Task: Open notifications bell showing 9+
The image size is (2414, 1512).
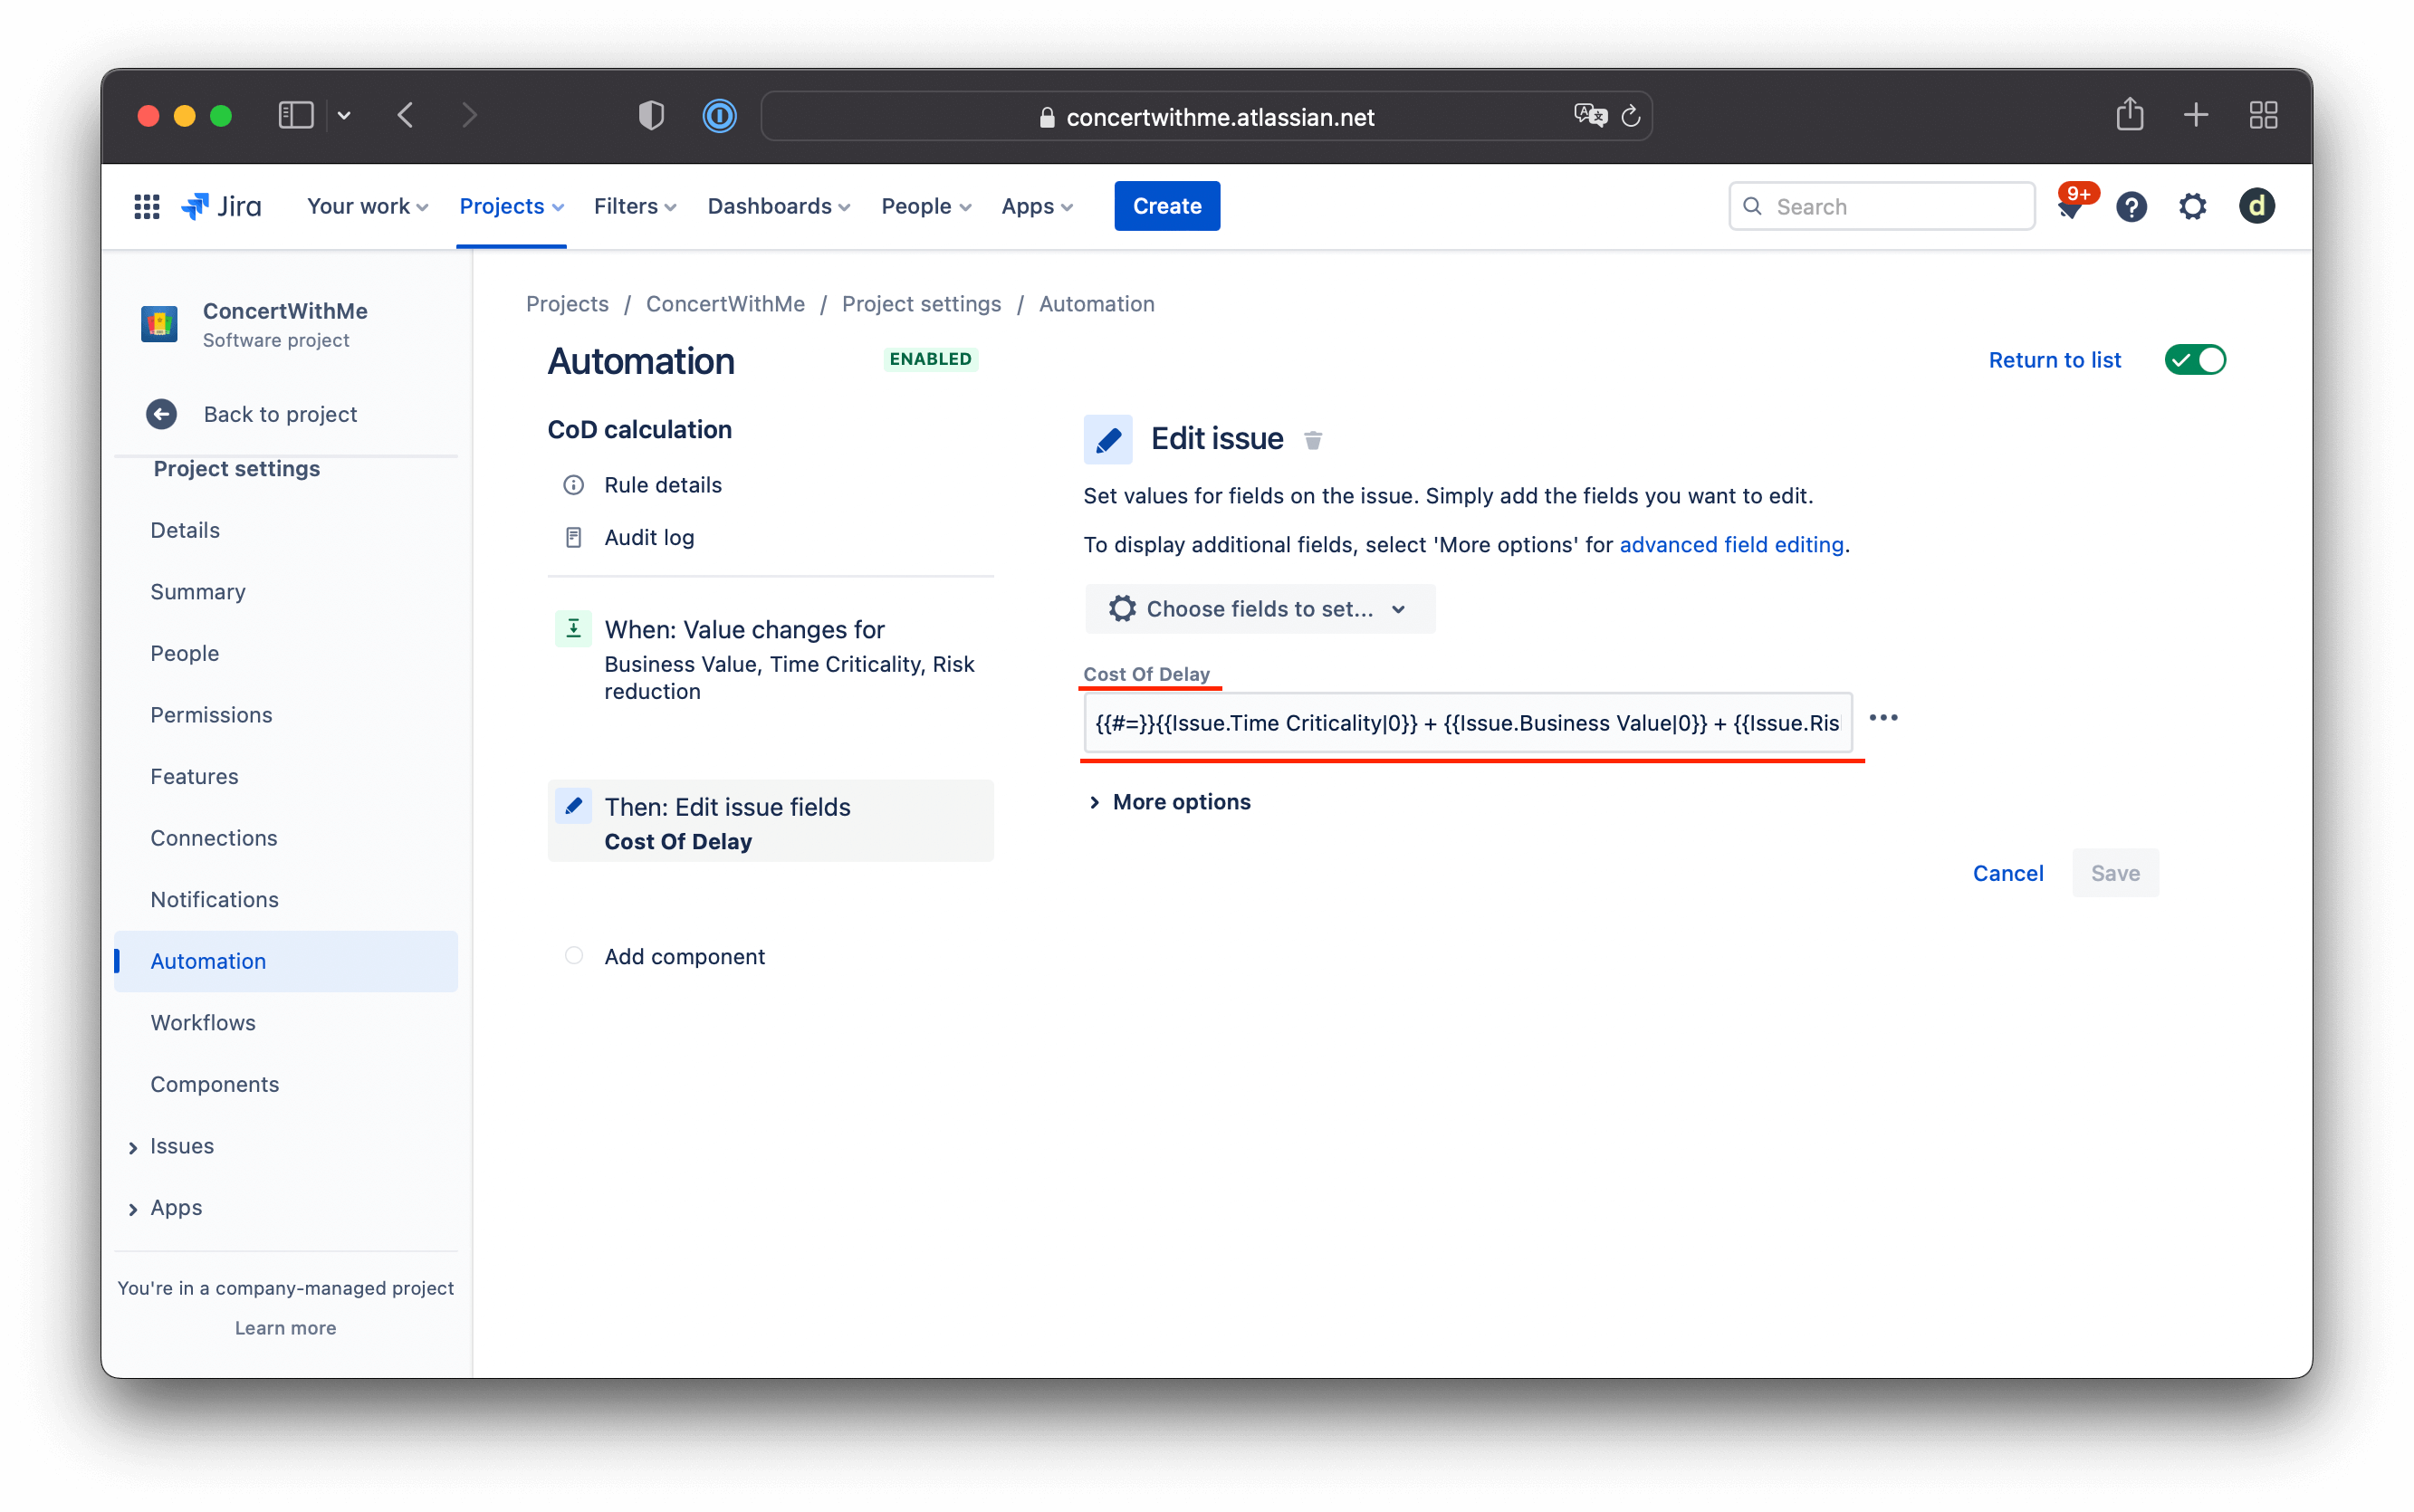Action: coord(2073,206)
